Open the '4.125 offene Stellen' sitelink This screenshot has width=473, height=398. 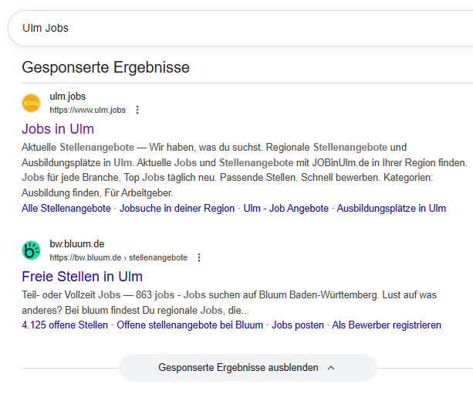65,325
